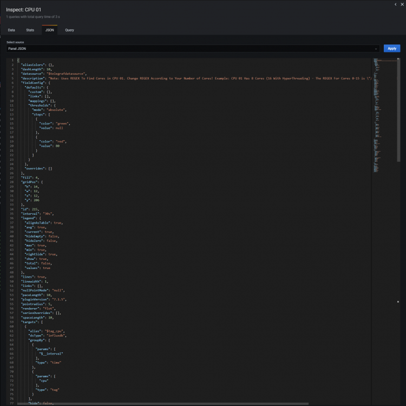Viewport: 406px width, 406px height.
Task: Click line number 1 in the gutter
Action: click(x=12, y=60)
